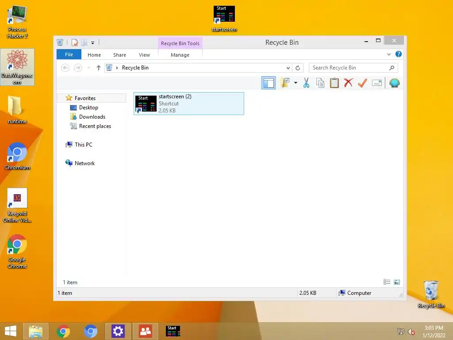This screenshot has height=340, width=453.
Task: Select Chromium desktop shortcut
Action: (x=17, y=156)
